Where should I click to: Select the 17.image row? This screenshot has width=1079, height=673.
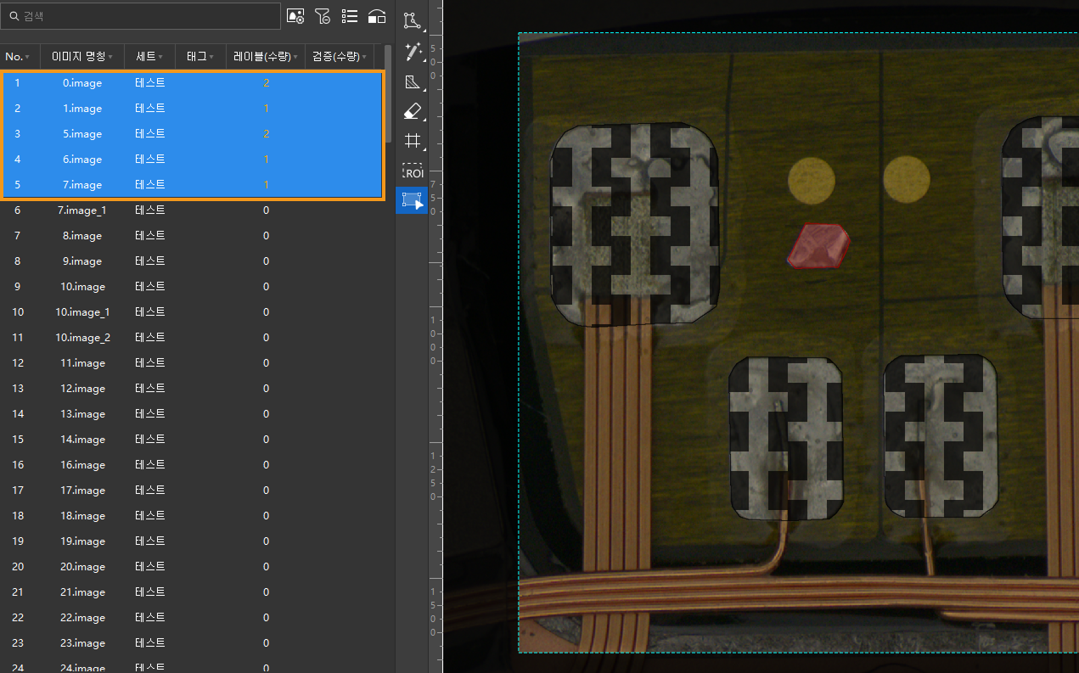[193, 491]
